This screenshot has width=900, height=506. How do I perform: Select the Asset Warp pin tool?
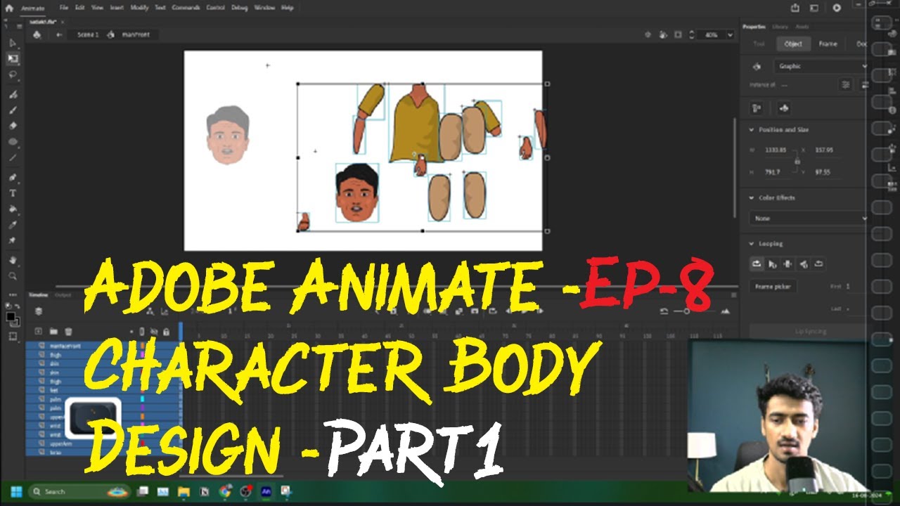pyautogui.click(x=13, y=240)
